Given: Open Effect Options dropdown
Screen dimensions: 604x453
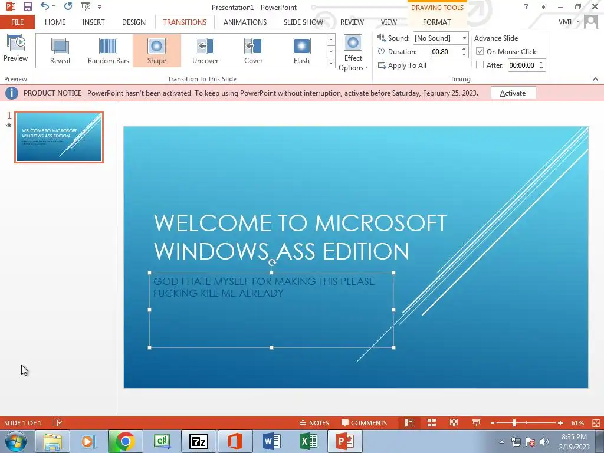Looking at the screenshot, I should [x=353, y=53].
